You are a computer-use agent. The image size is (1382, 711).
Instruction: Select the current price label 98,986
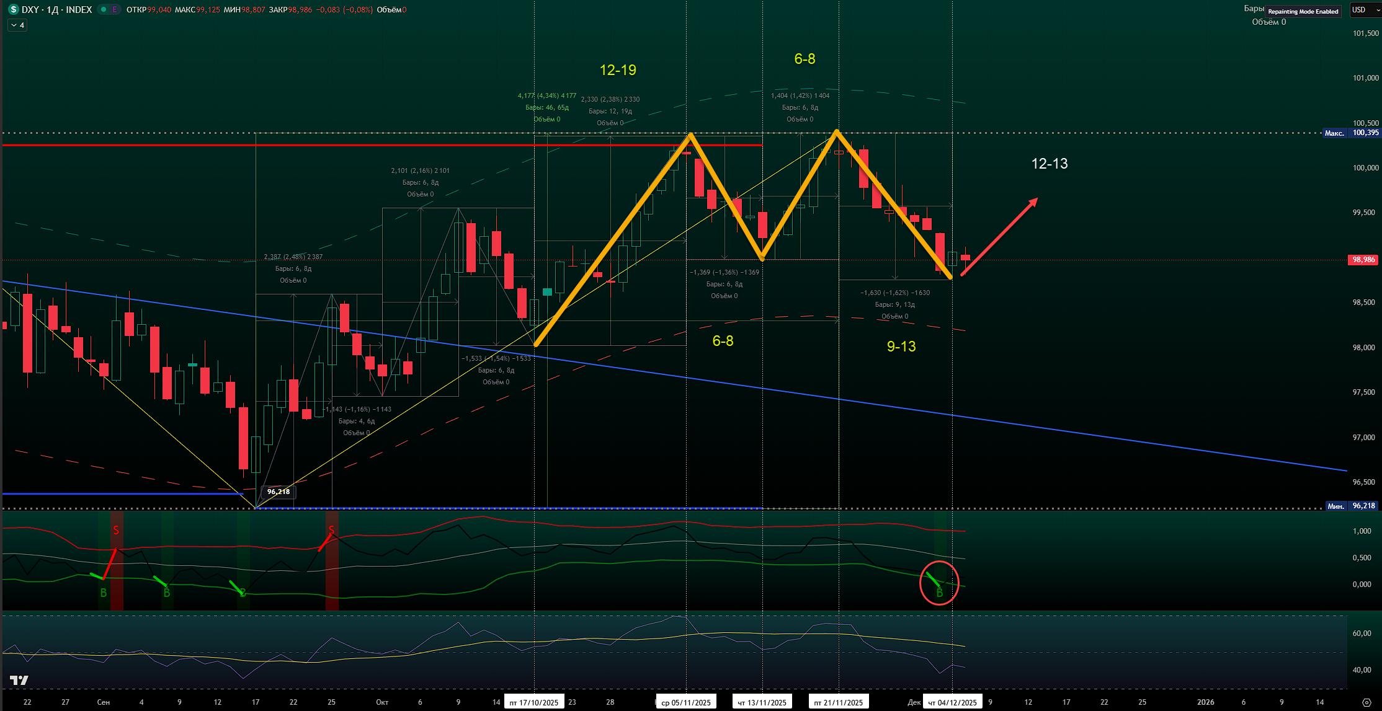(1363, 260)
